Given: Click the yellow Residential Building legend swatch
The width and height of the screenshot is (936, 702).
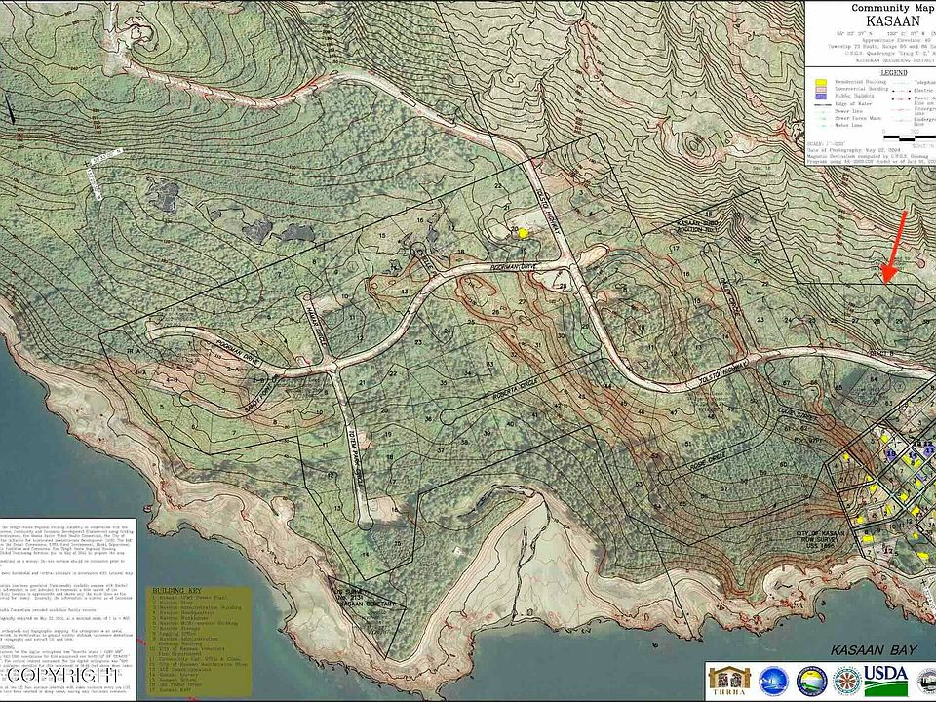Looking at the screenshot, I should pos(821,82).
